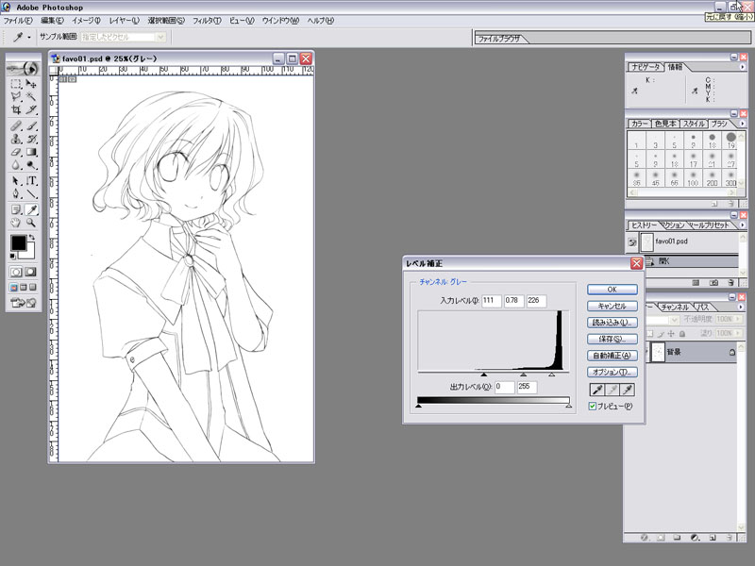Switch to standard screen mode

(x=13, y=288)
